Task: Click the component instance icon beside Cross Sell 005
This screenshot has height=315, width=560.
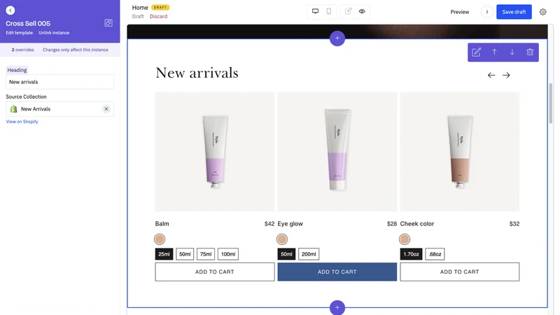Action: (x=108, y=23)
